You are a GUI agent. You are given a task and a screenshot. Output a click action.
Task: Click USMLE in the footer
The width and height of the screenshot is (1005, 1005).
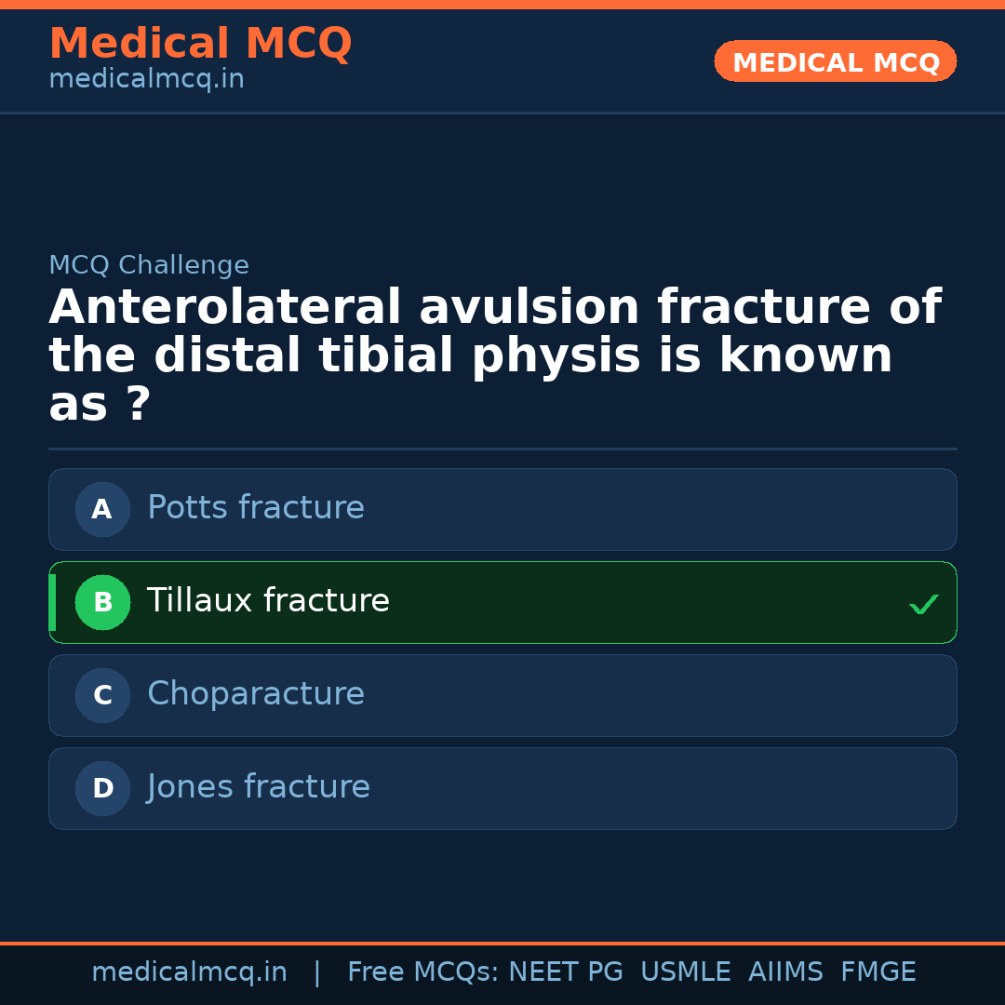pyautogui.click(x=685, y=972)
